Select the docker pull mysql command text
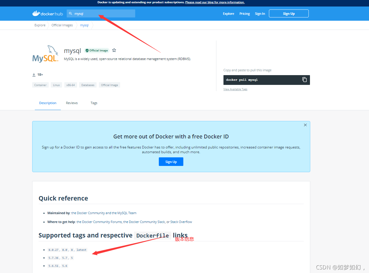The image size is (369, 273). (242, 80)
